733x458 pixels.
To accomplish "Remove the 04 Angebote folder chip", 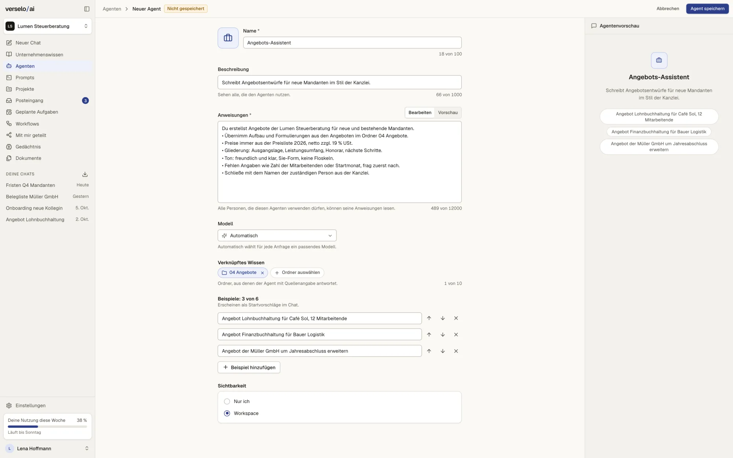I will point(262,273).
